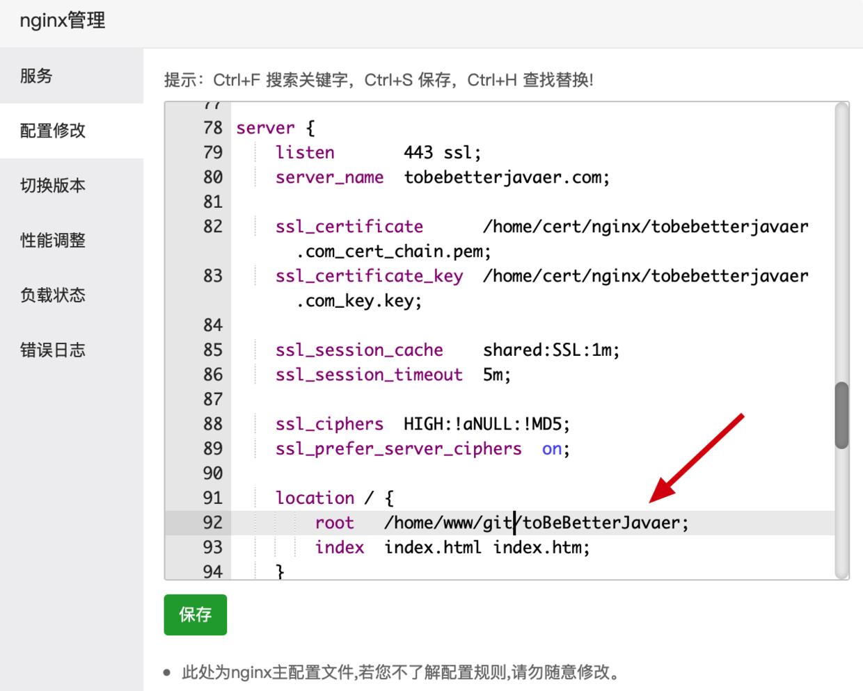Open the 错误日志 tab
The height and width of the screenshot is (691, 863).
(x=53, y=350)
